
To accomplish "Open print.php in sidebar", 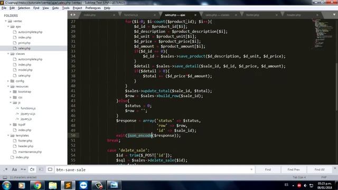I will (24, 43).
